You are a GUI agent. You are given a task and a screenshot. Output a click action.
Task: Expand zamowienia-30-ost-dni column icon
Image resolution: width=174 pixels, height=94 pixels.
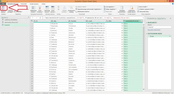click(x=142, y=21)
